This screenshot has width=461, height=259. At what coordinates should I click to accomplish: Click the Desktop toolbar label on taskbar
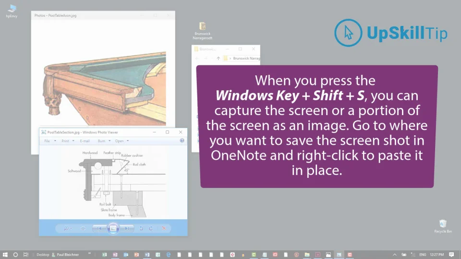(43, 255)
